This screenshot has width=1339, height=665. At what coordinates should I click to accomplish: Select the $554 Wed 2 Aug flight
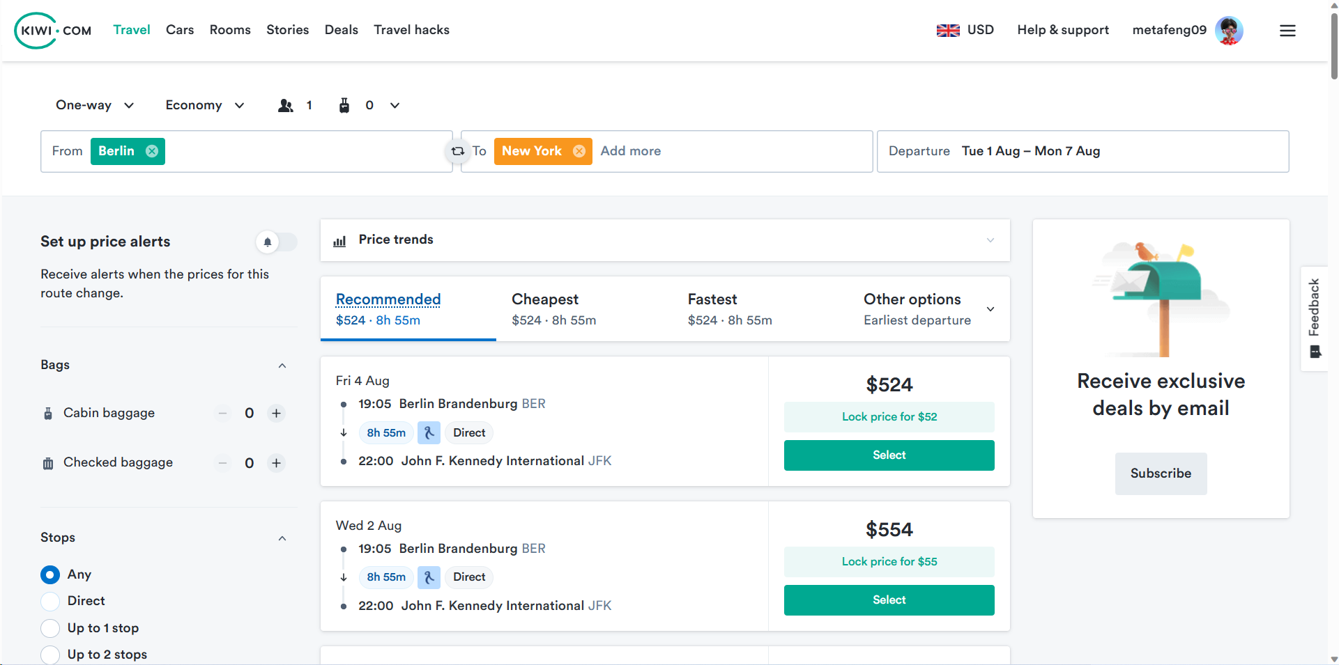point(889,600)
